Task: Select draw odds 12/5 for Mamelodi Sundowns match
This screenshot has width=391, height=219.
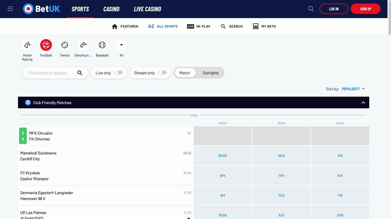Action: point(281,156)
